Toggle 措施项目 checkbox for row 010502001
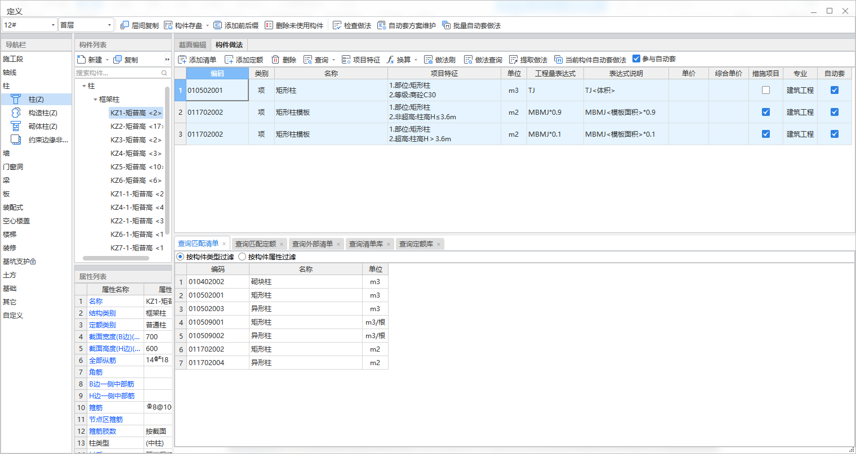The height and width of the screenshot is (454, 856). [x=766, y=90]
